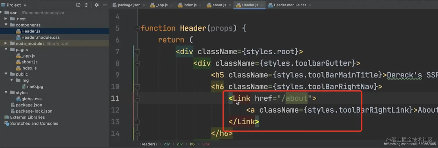Collapse the styles folder arrow
Screen dimensions: 438x148
pos(6,93)
